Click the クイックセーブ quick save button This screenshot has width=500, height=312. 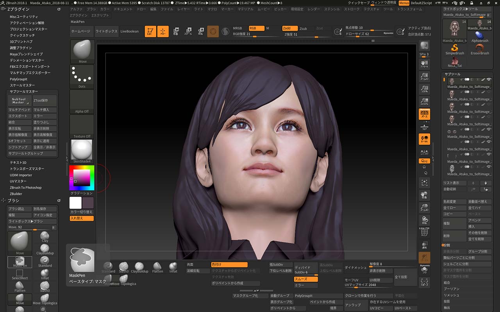[359, 3]
